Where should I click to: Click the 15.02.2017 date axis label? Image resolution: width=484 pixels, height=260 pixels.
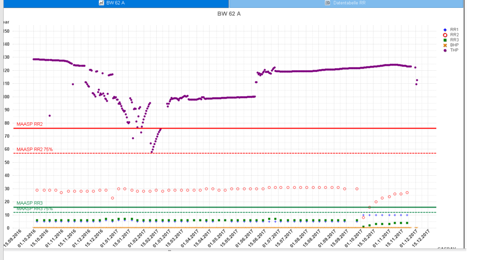click(150, 238)
